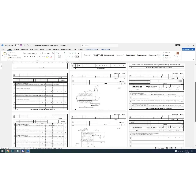Click the Center alignment icon
Screen dimensions: 196x196
coord(59,57)
